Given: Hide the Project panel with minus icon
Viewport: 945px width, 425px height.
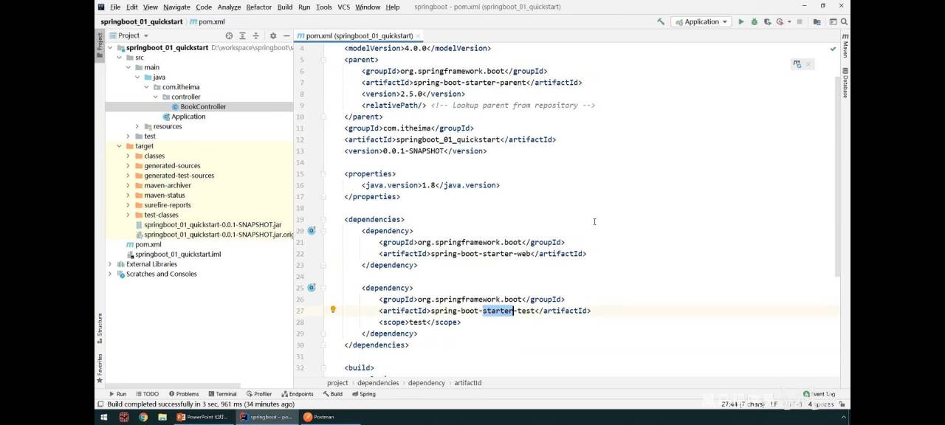Looking at the screenshot, I should pos(286,35).
